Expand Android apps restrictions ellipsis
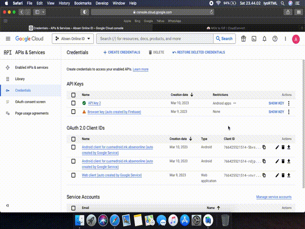This screenshot has height=229, width=305. point(235,103)
